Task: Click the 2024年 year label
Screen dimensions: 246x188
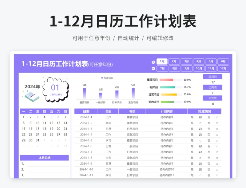Action: click(x=32, y=86)
